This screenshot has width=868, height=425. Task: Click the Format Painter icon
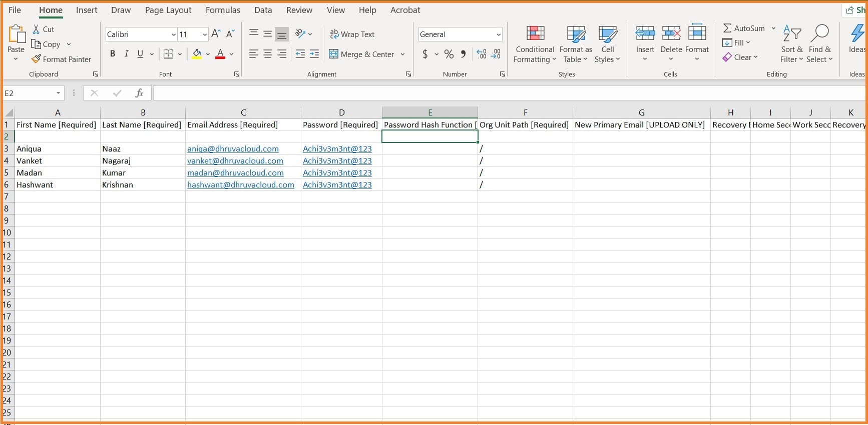(x=36, y=59)
